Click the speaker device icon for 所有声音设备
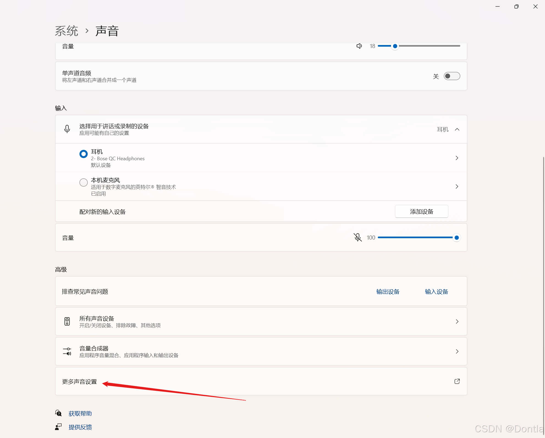This screenshot has height=438, width=545. coord(67,321)
